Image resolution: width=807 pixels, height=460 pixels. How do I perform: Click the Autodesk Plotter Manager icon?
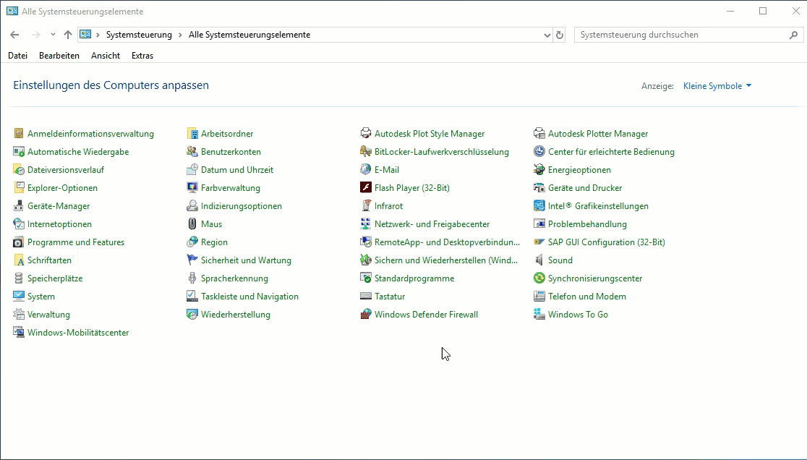coord(539,134)
